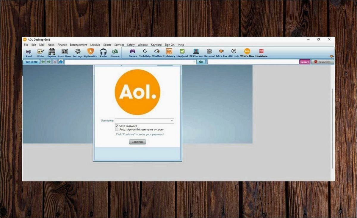Toggle the Save Password checkbox

(117, 126)
